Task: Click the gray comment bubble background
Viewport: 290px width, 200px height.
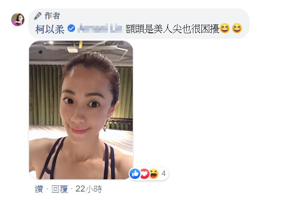Action: coord(139,23)
